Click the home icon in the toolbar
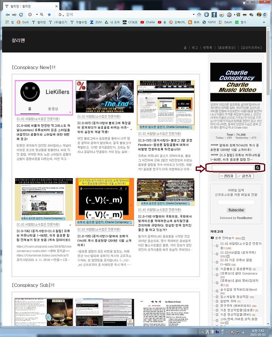272x337 pixels. pyautogui.click(x=199, y=15)
